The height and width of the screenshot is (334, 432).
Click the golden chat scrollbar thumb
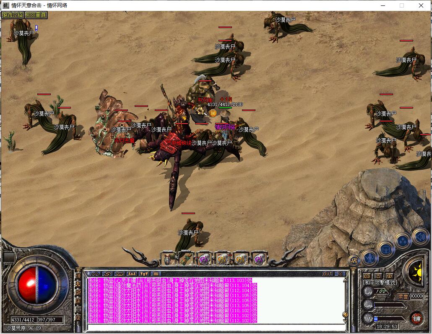point(345,314)
